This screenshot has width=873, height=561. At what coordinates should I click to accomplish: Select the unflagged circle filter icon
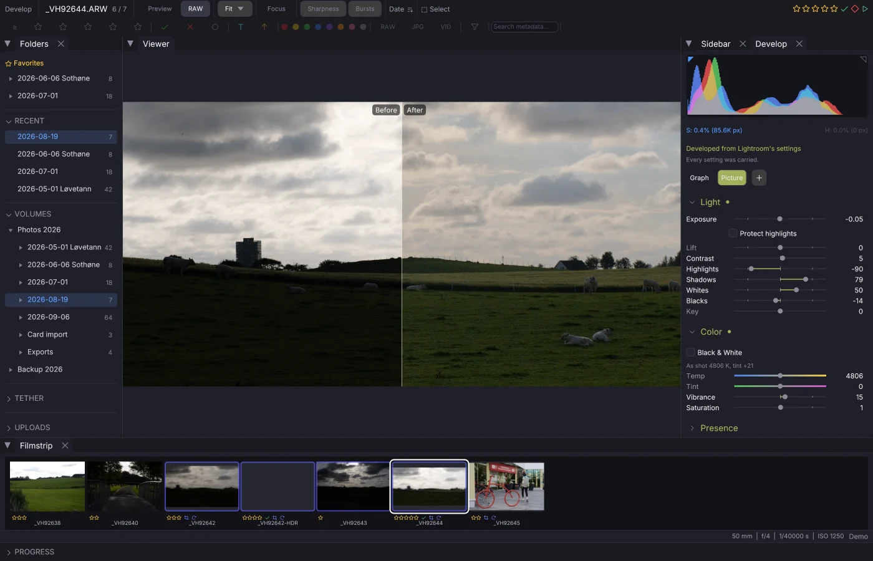pos(215,27)
